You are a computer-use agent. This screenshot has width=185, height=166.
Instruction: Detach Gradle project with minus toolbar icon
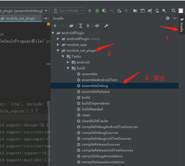tap(62, 26)
